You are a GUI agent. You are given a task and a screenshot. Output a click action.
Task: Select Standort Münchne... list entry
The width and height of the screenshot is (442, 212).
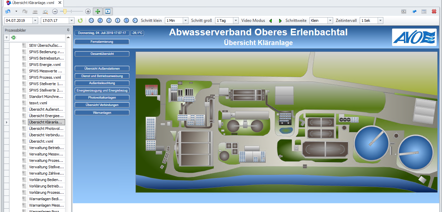click(x=47, y=97)
